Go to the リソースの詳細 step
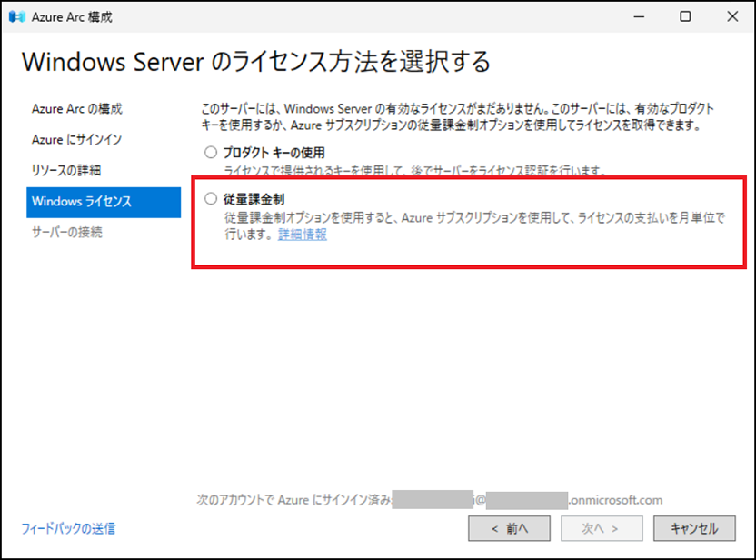Screen dimensions: 756x560 (66, 170)
